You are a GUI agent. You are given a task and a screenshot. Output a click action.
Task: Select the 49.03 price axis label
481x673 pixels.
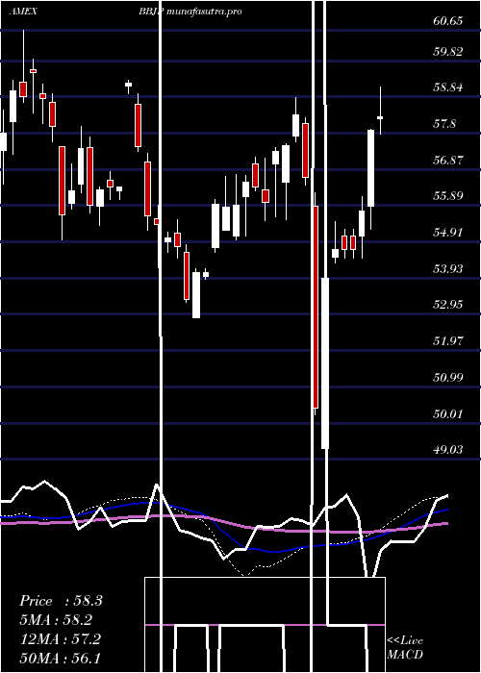pyautogui.click(x=448, y=449)
